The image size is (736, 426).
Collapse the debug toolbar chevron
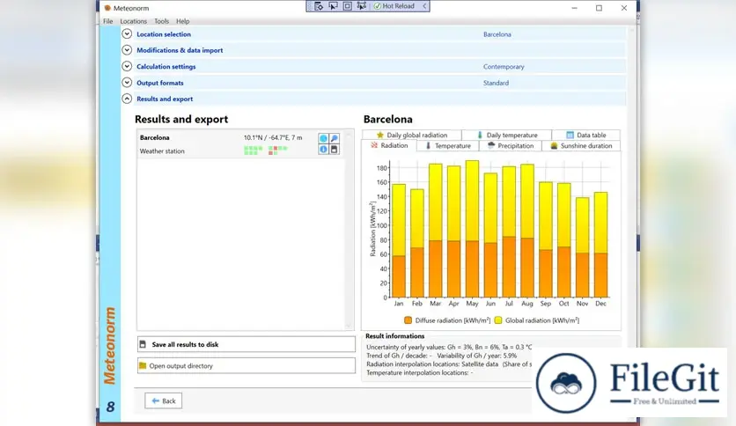click(x=424, y=6)
